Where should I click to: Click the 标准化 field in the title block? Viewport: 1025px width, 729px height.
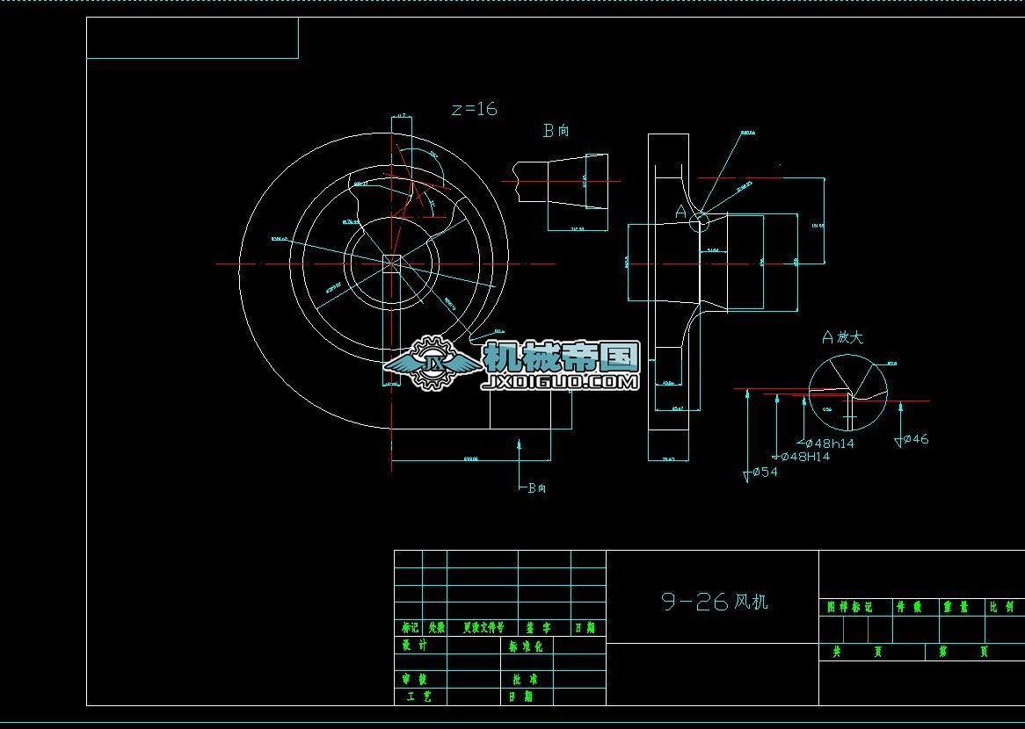[527, 646]
